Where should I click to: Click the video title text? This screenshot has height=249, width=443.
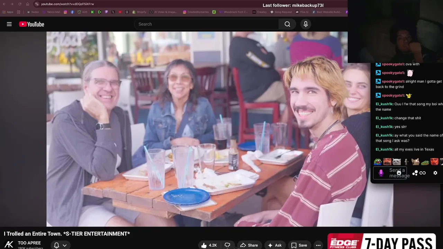coord(67,234)
